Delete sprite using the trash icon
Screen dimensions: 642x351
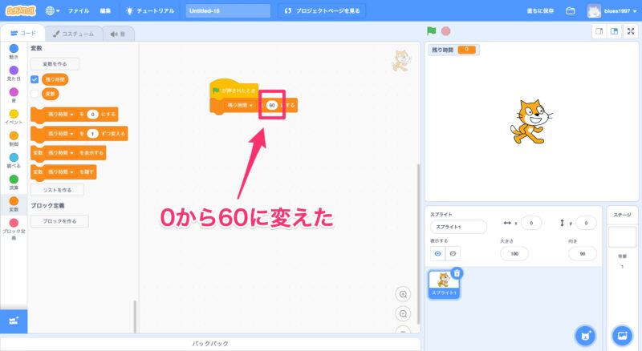coord(457,273)
